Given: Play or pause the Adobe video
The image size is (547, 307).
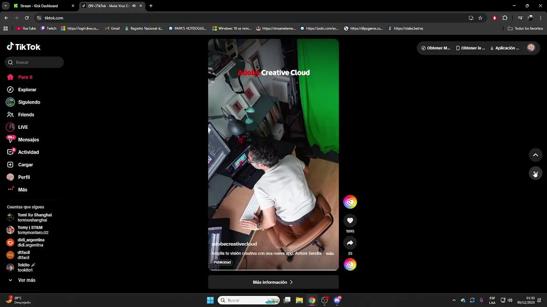Looking at the screenshot, I should (x=273, y=153).
